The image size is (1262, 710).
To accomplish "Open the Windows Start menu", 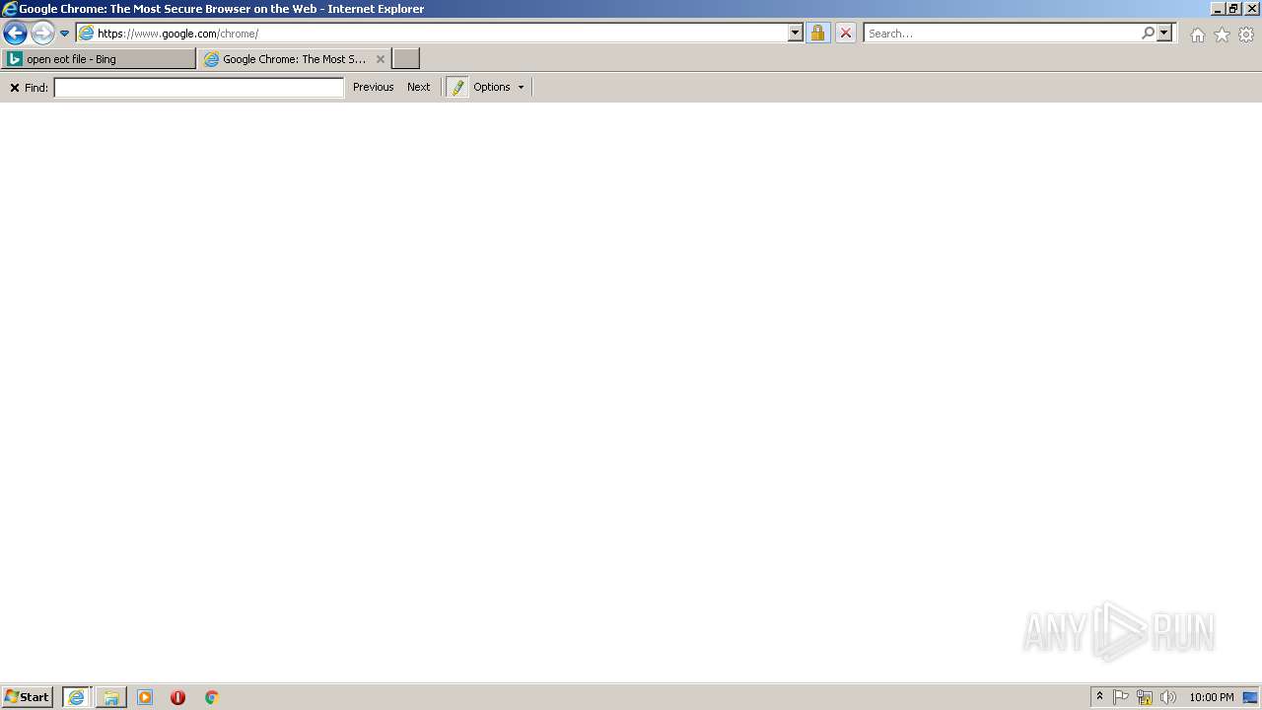I will [x=27, y=697].
